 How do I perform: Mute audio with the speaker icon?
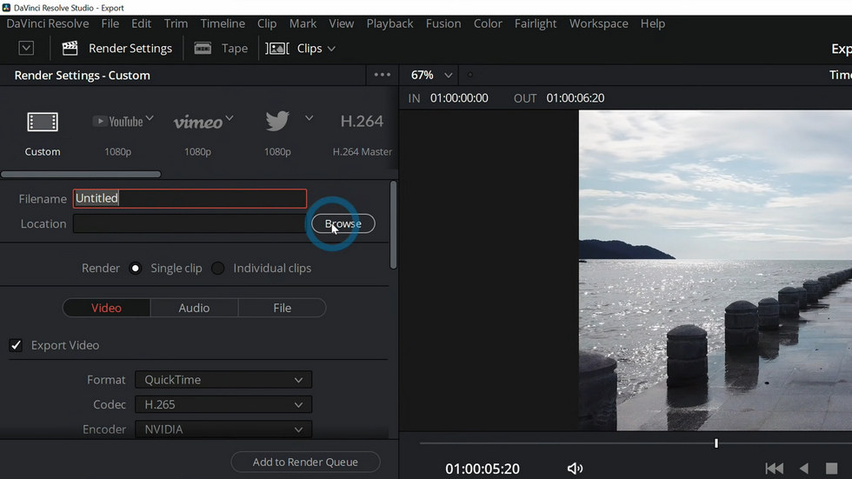click(x=575, y=469)
